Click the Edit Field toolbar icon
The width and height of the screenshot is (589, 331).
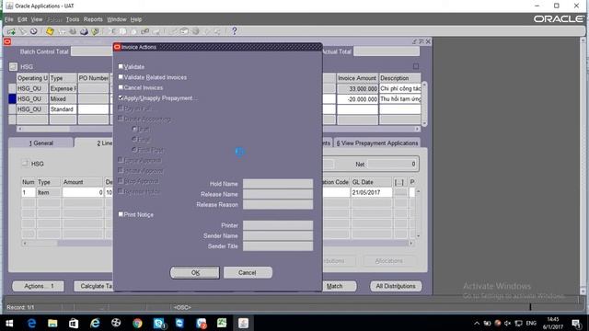pos(173,31)
